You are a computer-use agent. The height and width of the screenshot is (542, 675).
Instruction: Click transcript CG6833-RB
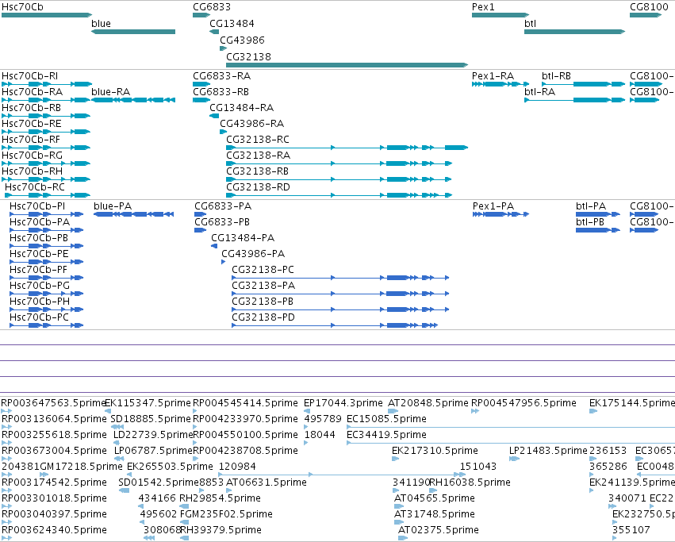click(x=221, y=92)
